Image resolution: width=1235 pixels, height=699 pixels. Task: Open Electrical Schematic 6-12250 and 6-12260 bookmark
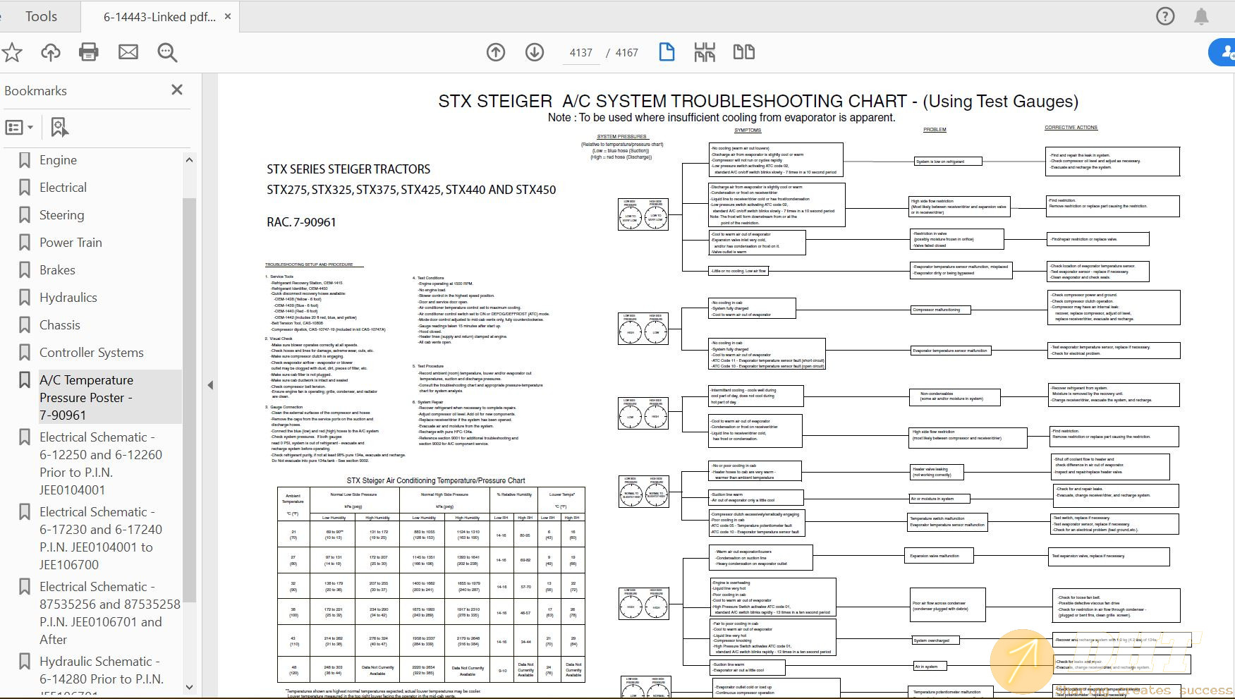tap(101, 463)
